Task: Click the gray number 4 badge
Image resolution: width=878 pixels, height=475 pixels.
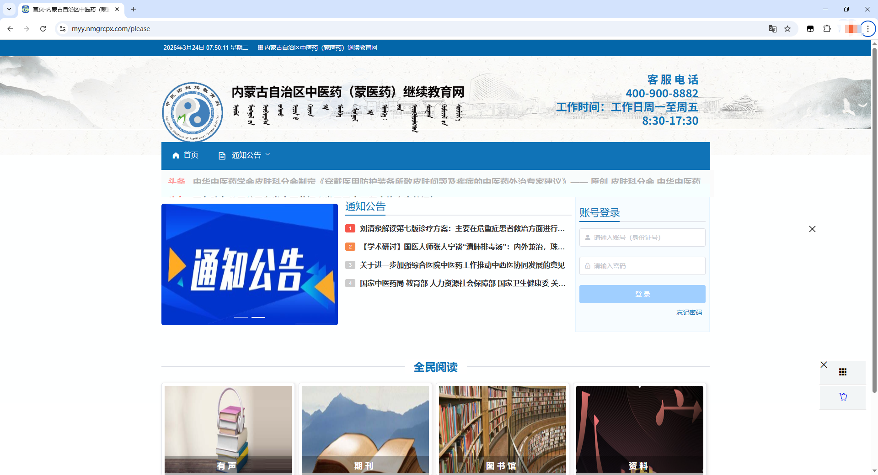Action: (350, 283)
